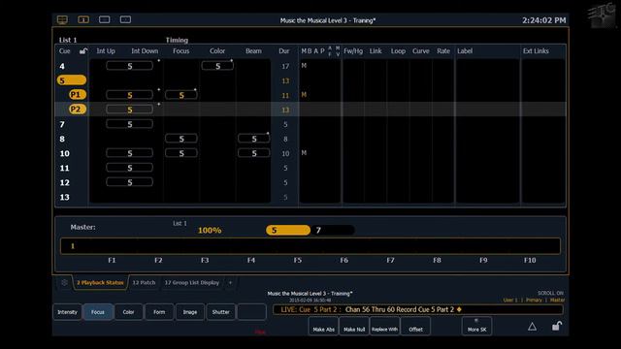Select the Image parameter button
The width and height of the screenshot is (621, 349).
coord(190,312)
